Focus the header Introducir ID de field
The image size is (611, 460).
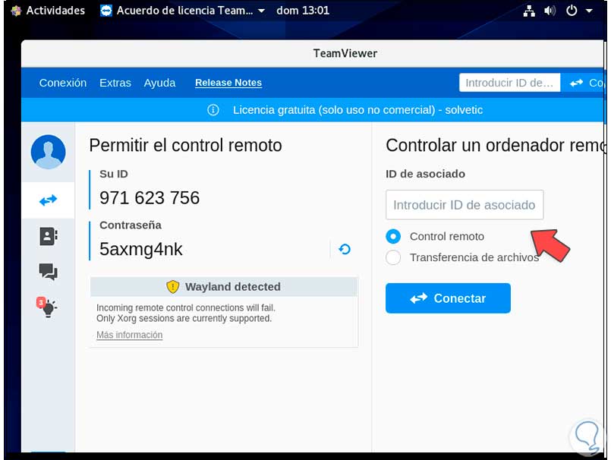(x=510, y=83)
